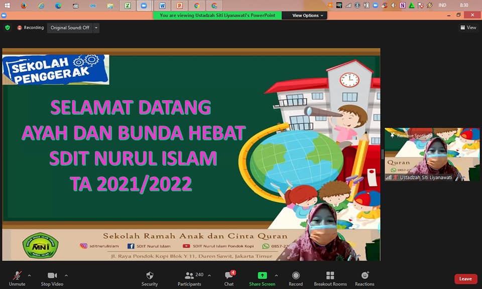Stop Video using the camera button
Screen dimensions: 482x289
point(52,278)
